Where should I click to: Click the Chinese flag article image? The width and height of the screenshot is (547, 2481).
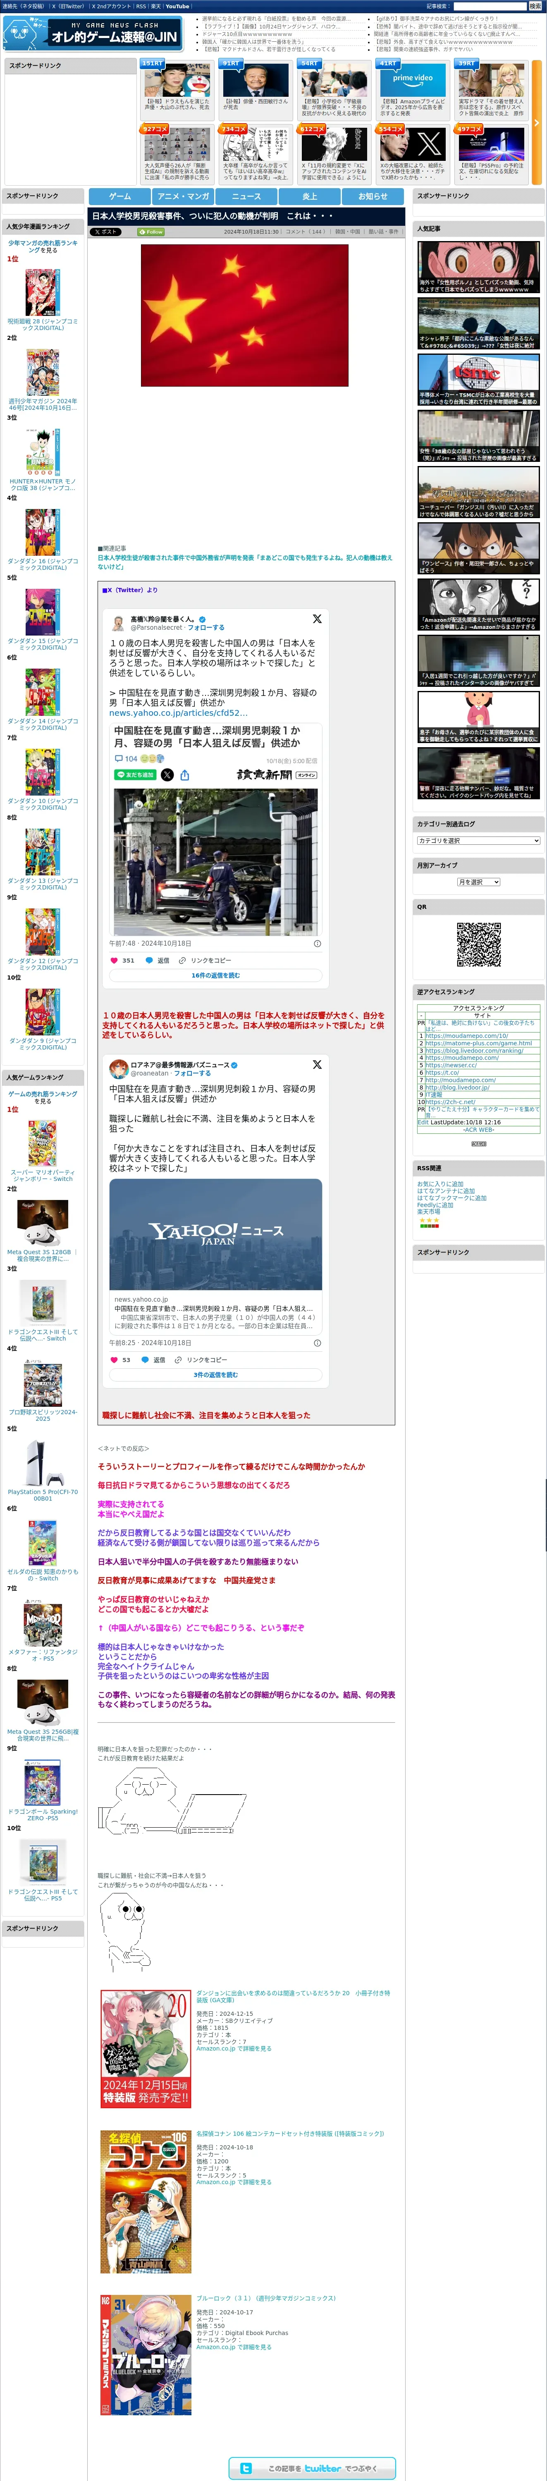[x=245, y=315]
